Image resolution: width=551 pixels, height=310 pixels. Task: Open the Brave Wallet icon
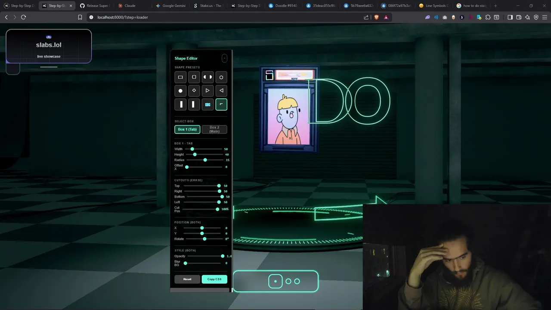(519, 17)
